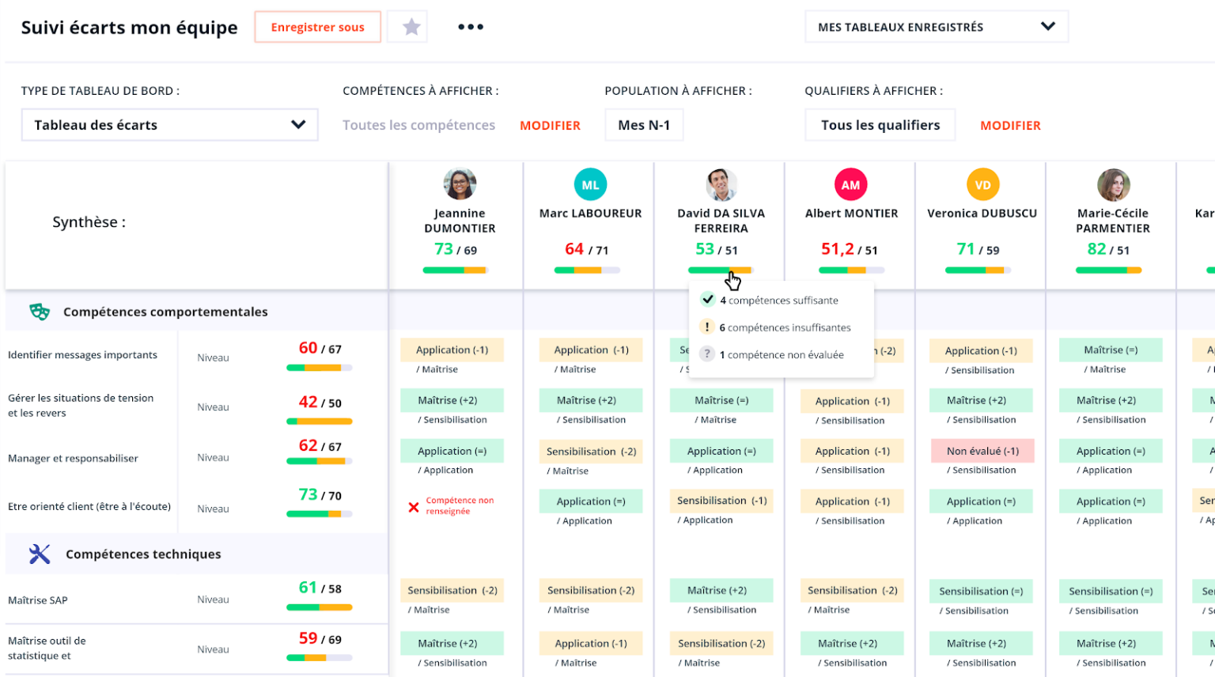1215x677 pixels.
Task: Click the green checkmark sufficient skills icon
Action: pos(708,300)
